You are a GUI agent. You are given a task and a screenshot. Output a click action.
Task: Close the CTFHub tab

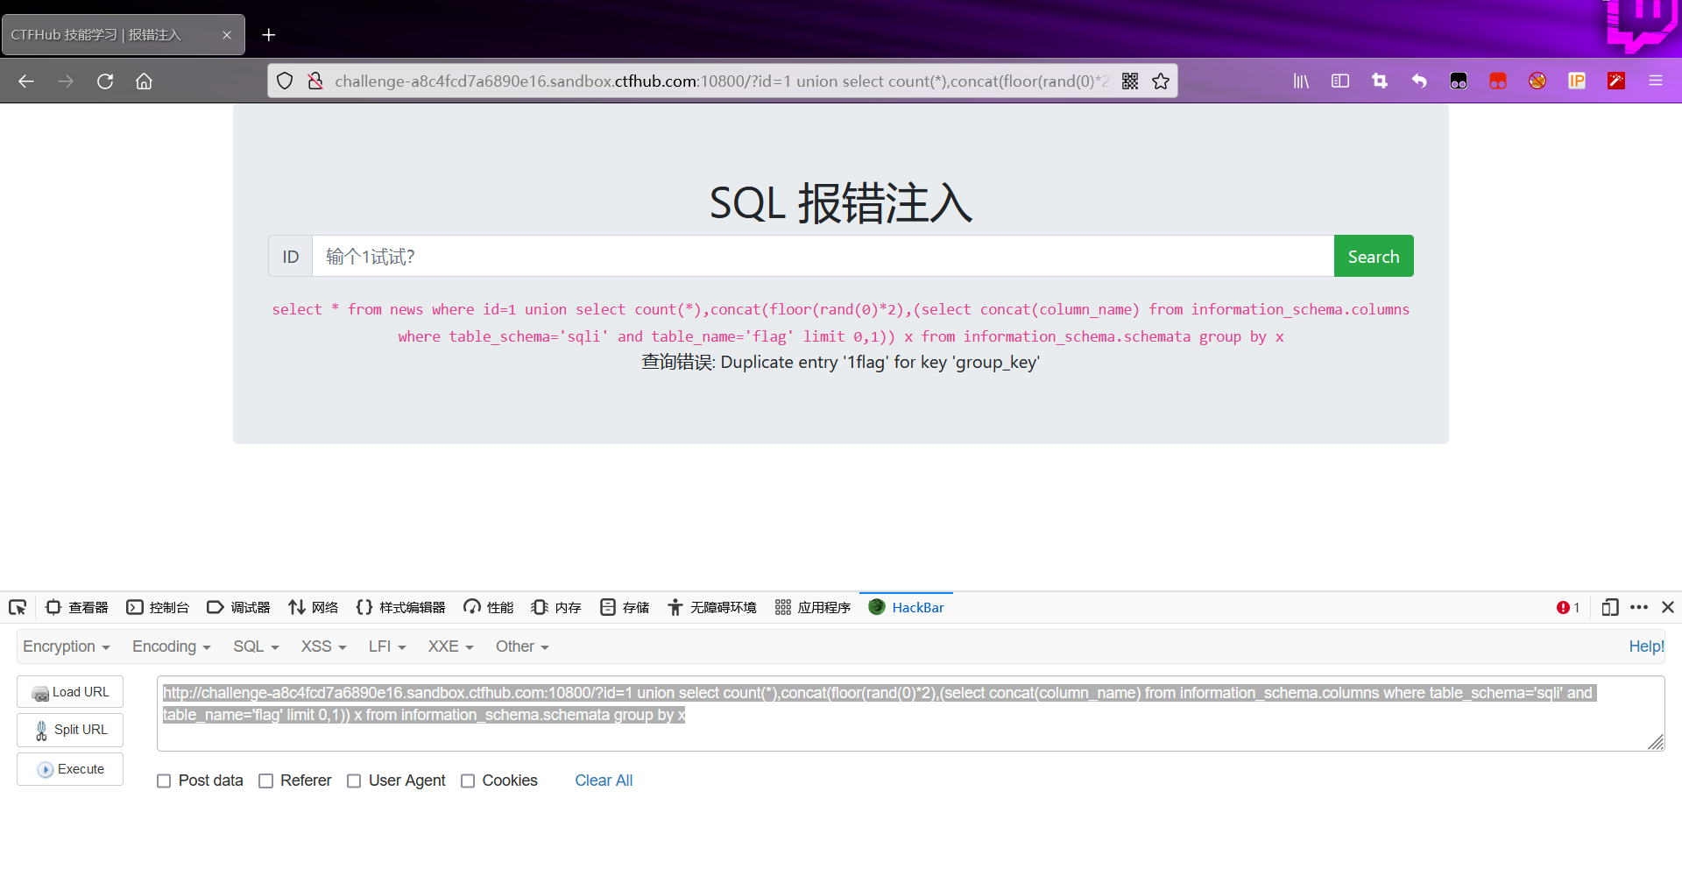coord(227,35)
